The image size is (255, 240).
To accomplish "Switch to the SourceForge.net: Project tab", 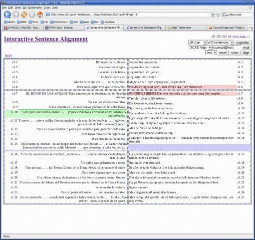I will 227,28.
